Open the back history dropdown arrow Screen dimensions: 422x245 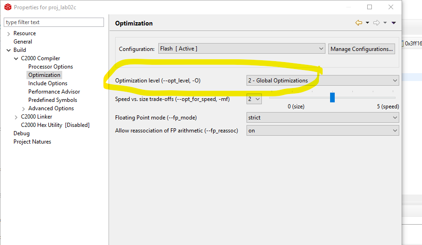click(x=367, y=23)
